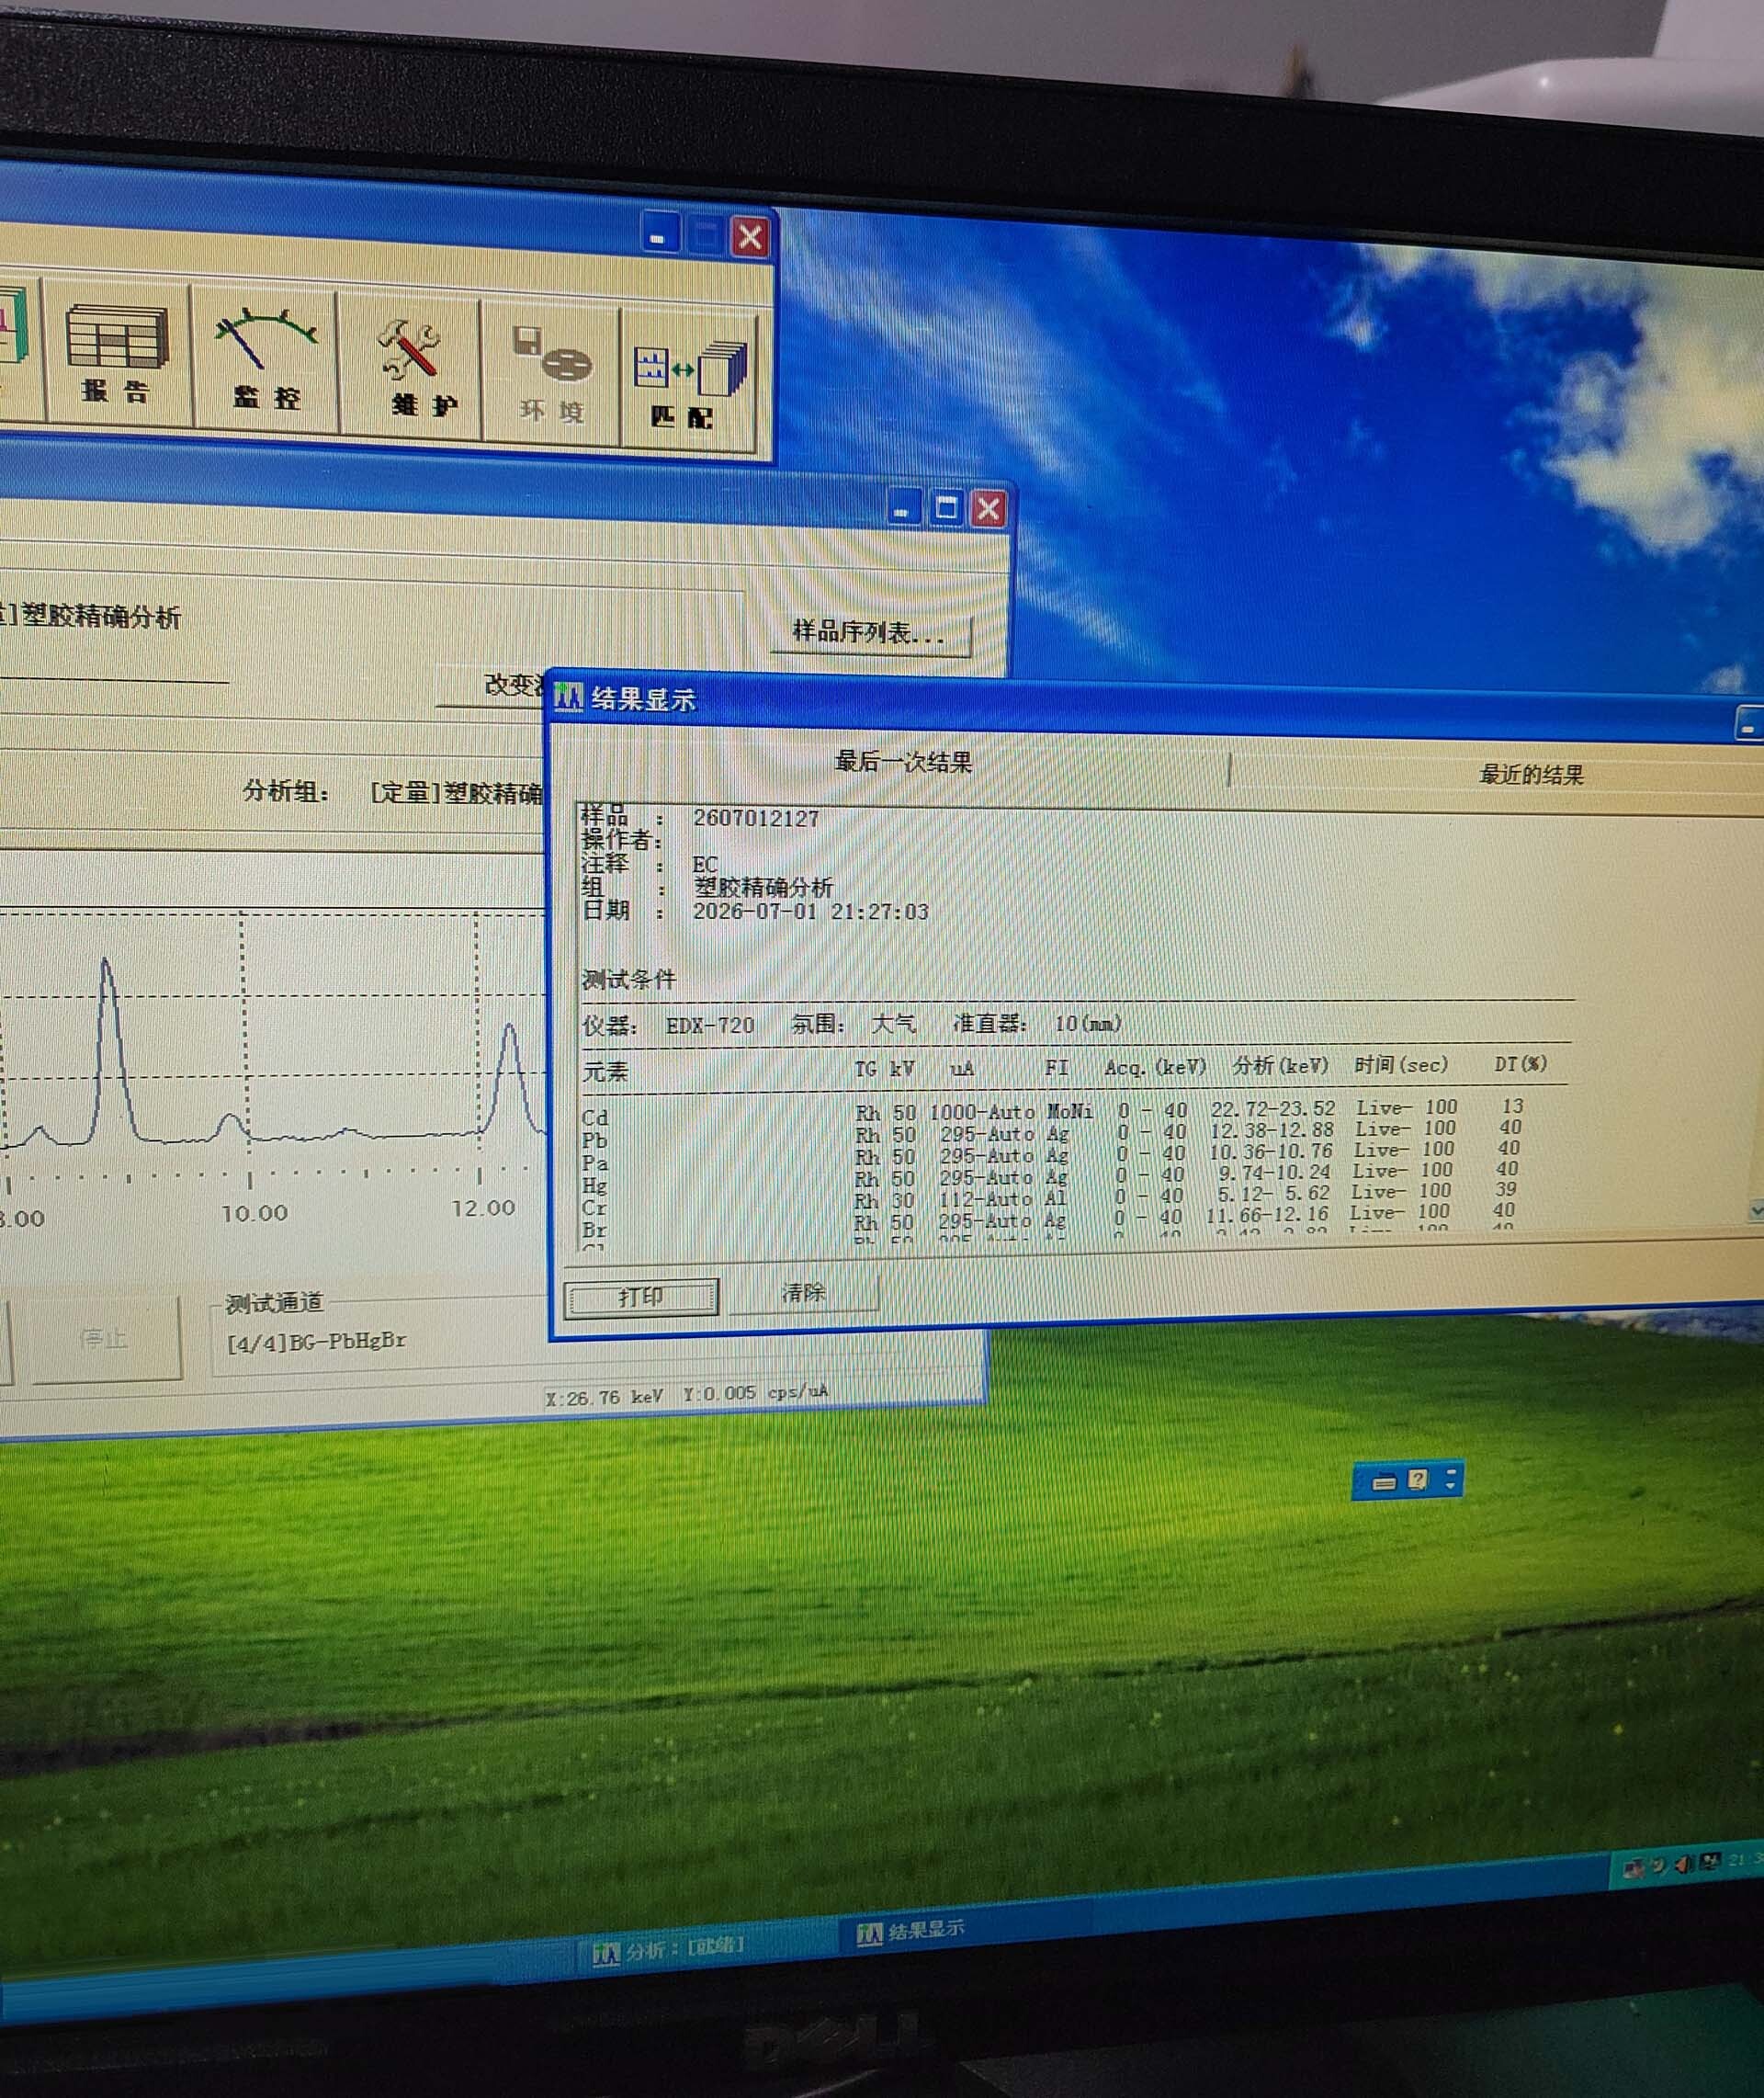Click the 结果显示 window title icon

click(x=568, y=697)
